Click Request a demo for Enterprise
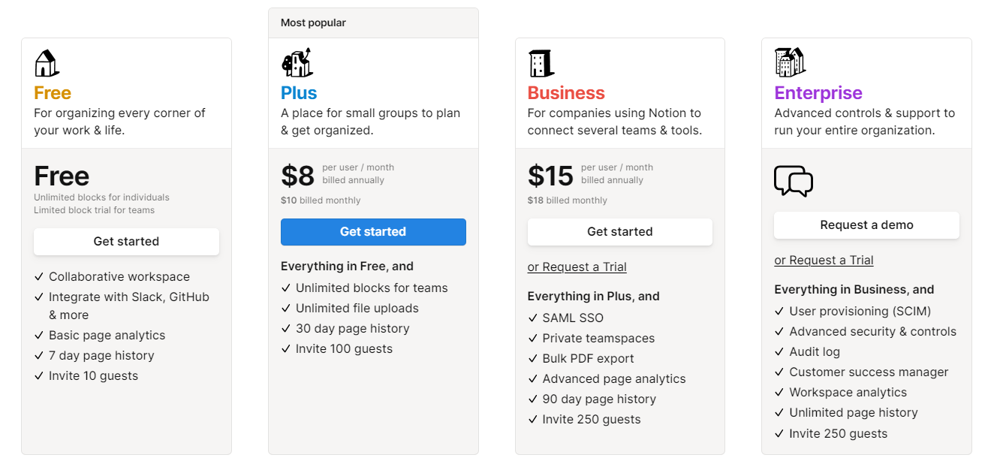This screenshot has width=991, height=476. click(866, 225)
